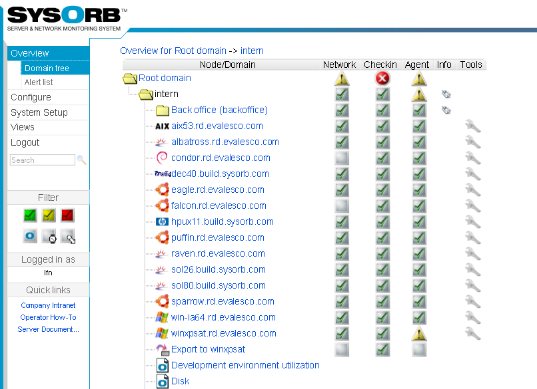The image size is (537, 389).
Task: Open tools wrench for albatross.rd.evalesco.com
Action: (x=473, y=142)
